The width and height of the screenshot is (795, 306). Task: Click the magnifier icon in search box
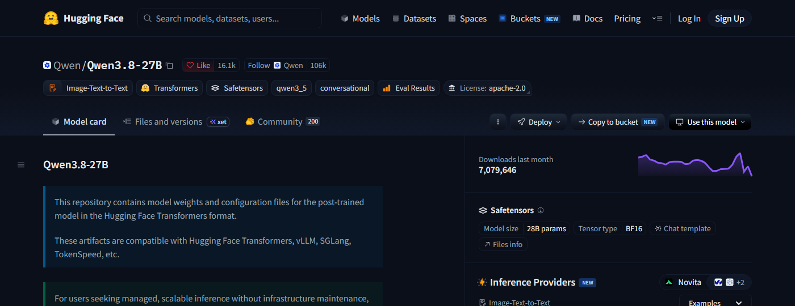(x=148, y=19)
